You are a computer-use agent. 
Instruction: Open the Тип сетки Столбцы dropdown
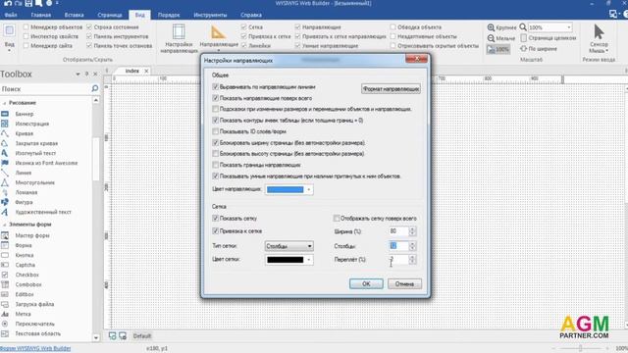point(288,246)
